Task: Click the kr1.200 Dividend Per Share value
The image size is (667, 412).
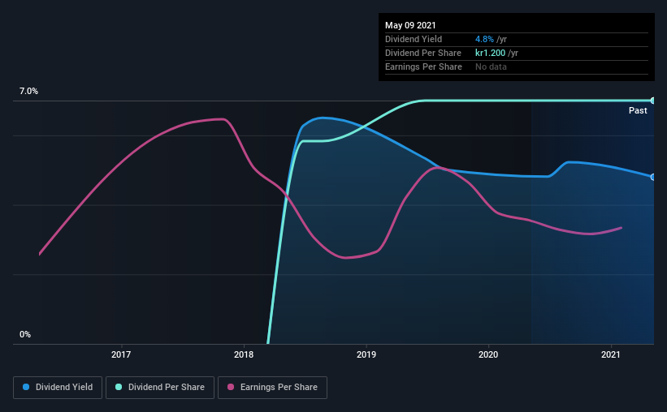Action: tap(491, 53)
